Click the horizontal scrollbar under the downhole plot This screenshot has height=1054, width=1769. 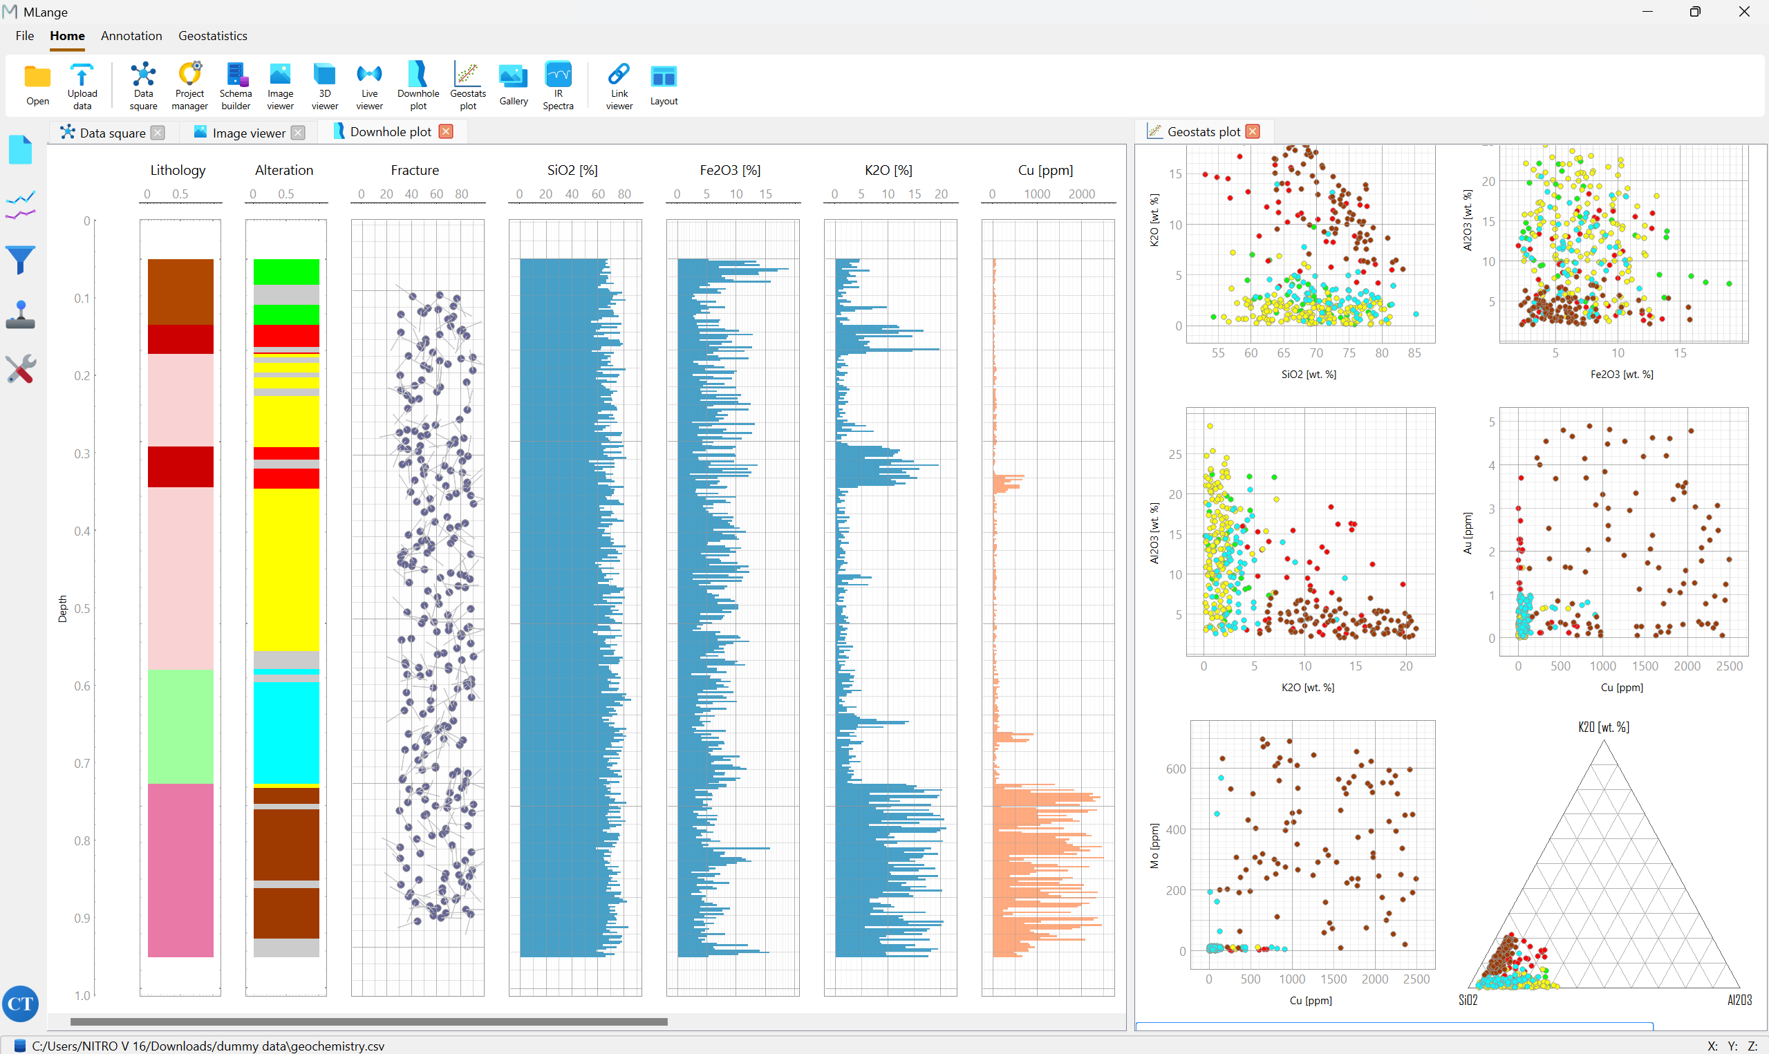368,1022
